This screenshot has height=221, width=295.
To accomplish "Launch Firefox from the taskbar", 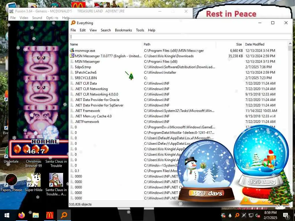I will pyautogui.click(x=21, y=215).
